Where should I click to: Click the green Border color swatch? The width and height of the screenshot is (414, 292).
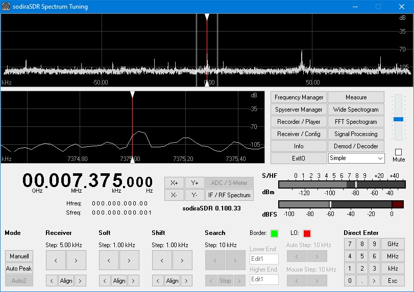pos(274,233)
